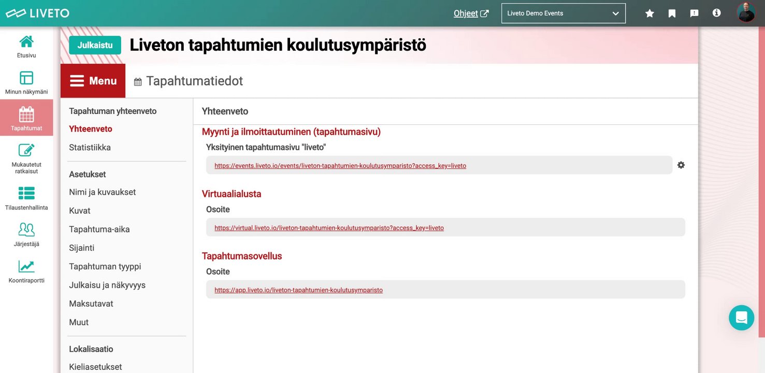Screen dimensions: 765x373
Task: Click the Asetukset section heading
Action: coord(88,175)
